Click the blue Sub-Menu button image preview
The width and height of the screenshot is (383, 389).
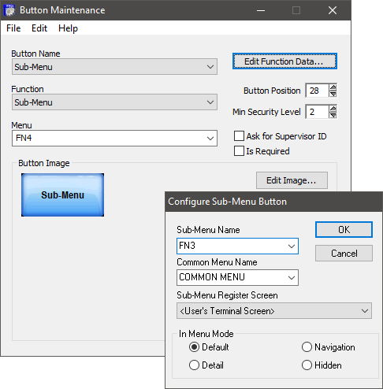tap(62, 194)
